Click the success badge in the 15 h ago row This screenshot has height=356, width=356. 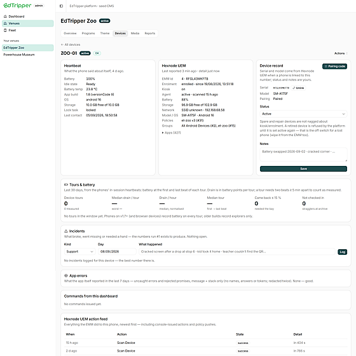click(243, 343)
